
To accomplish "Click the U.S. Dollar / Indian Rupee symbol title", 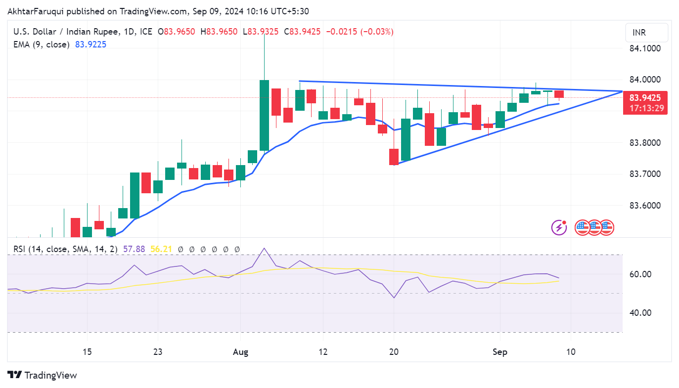I will coord(66,32).
